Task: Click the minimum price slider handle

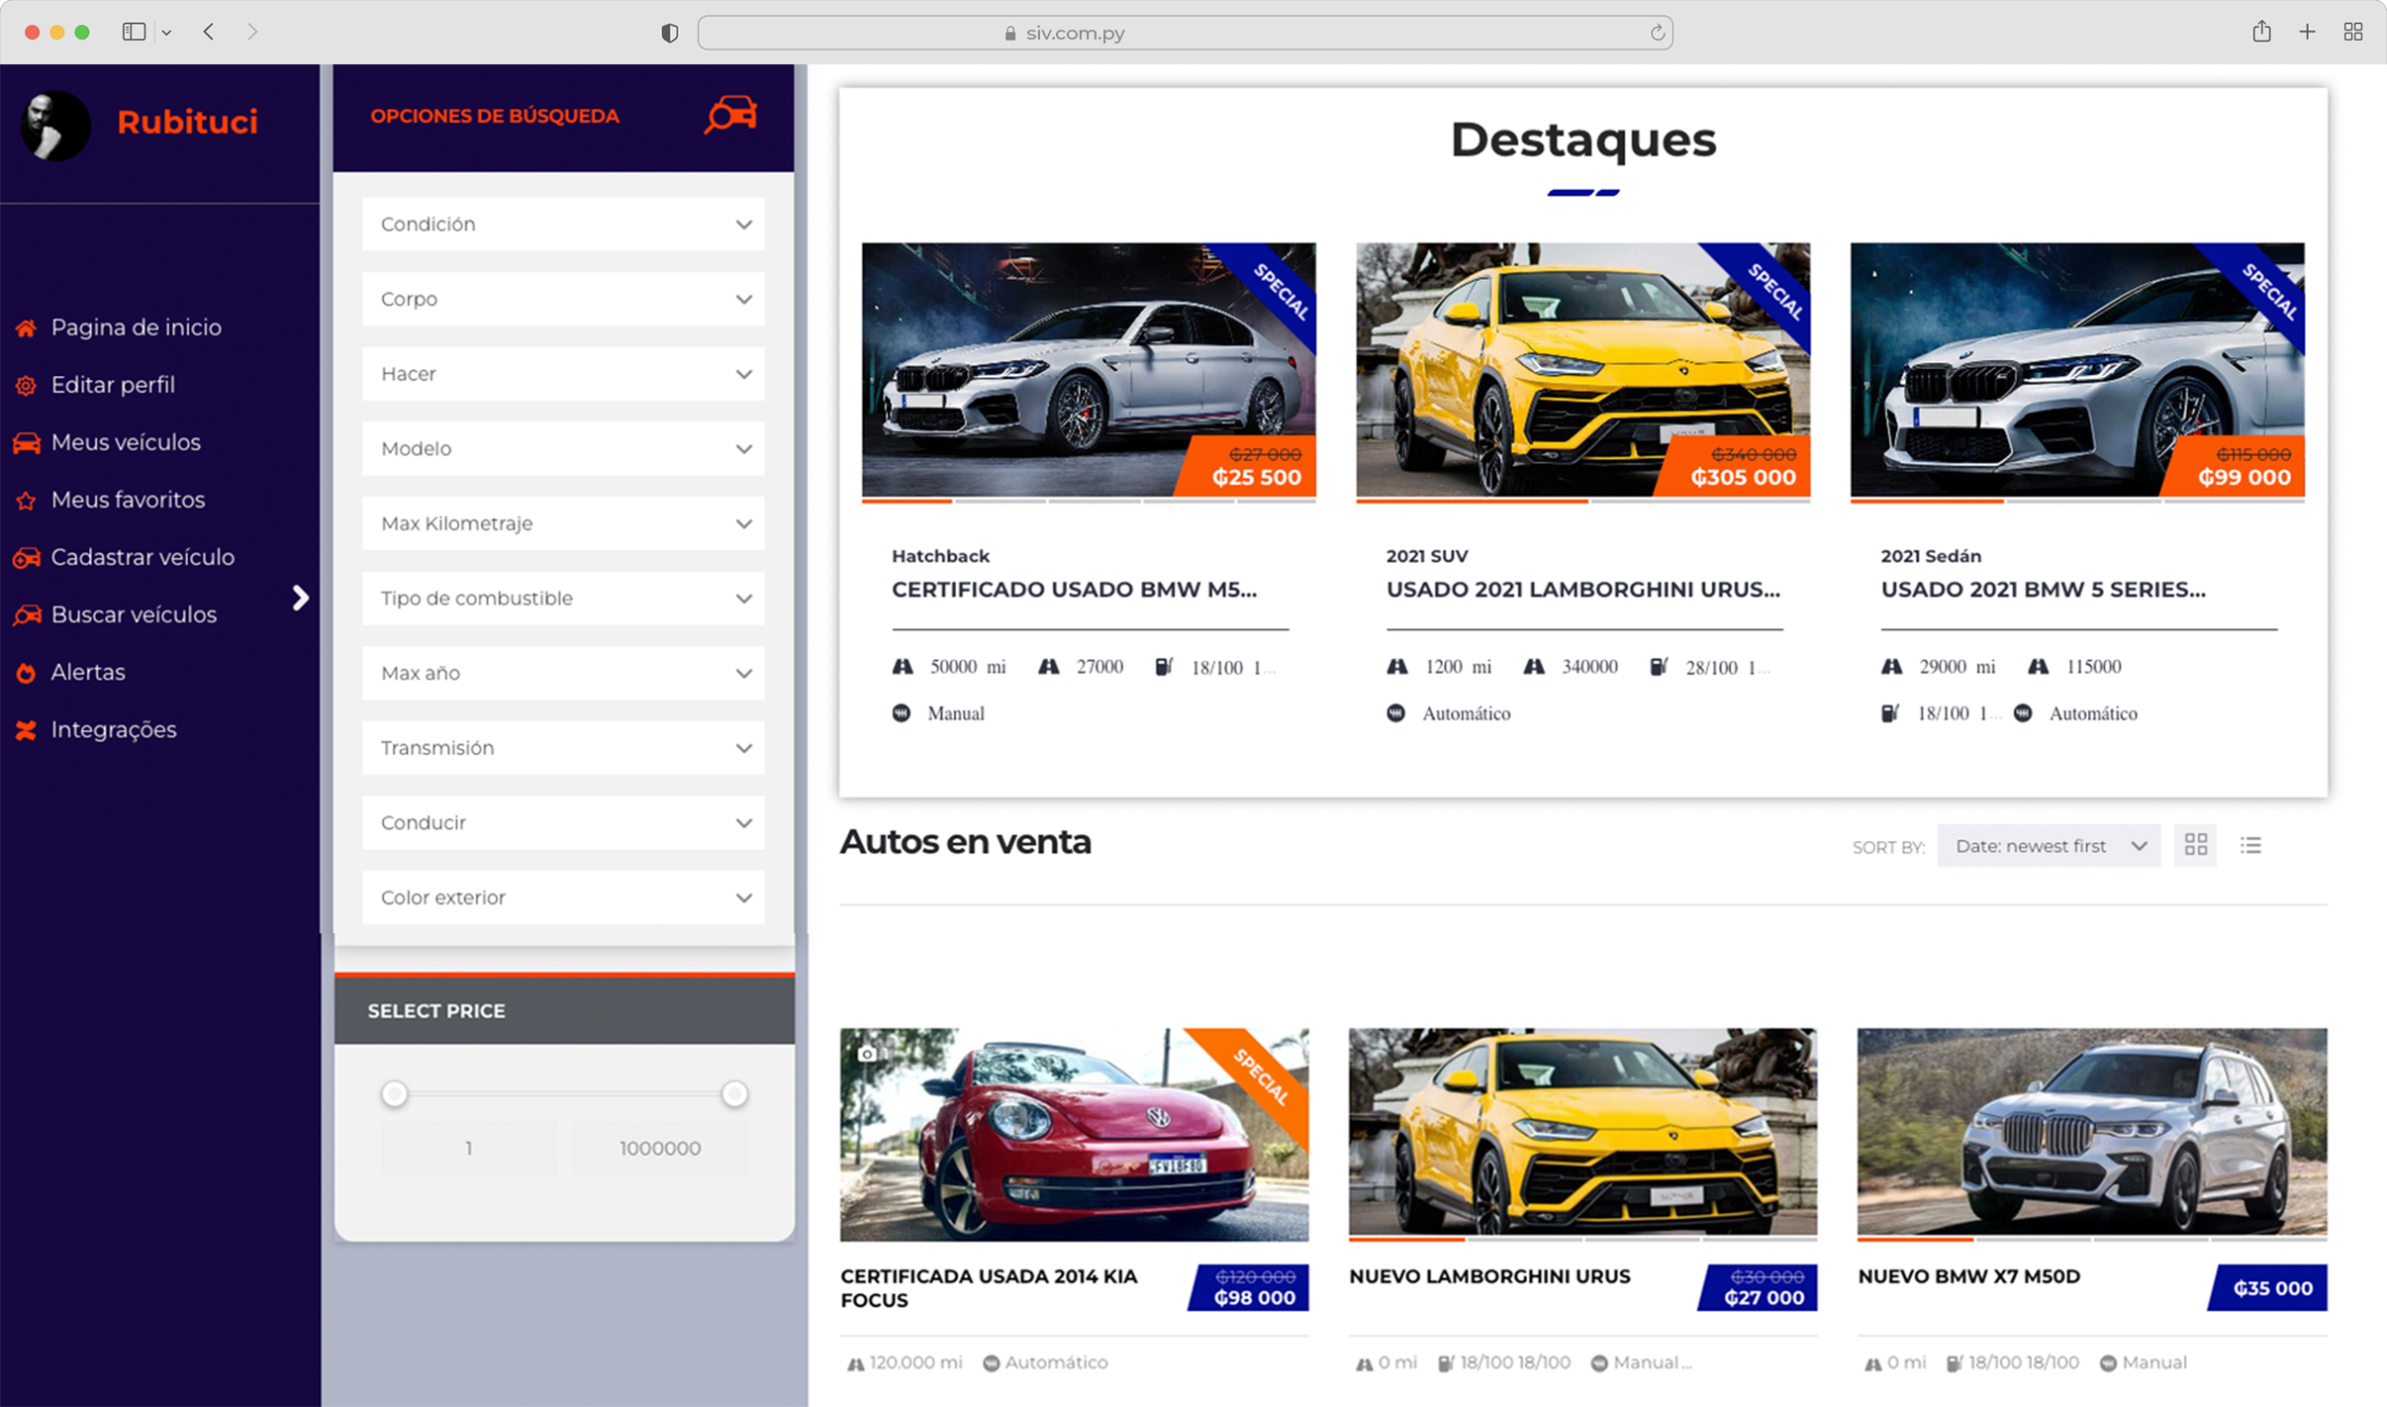Action: (395, 1093)
